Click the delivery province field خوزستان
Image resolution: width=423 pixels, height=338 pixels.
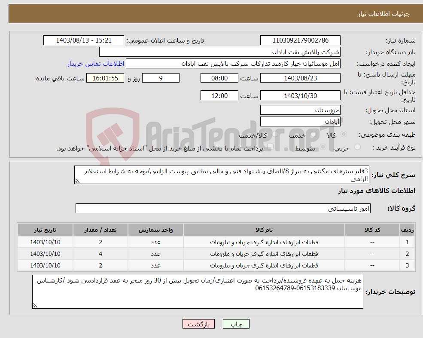point(300,110)
